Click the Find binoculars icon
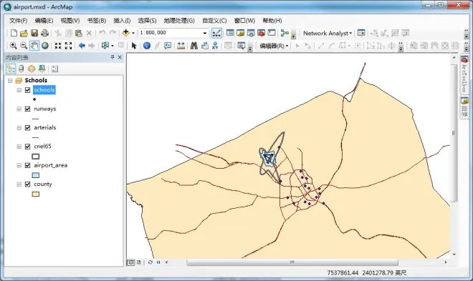Screen dimensions: 473x281 click(194, 46)
